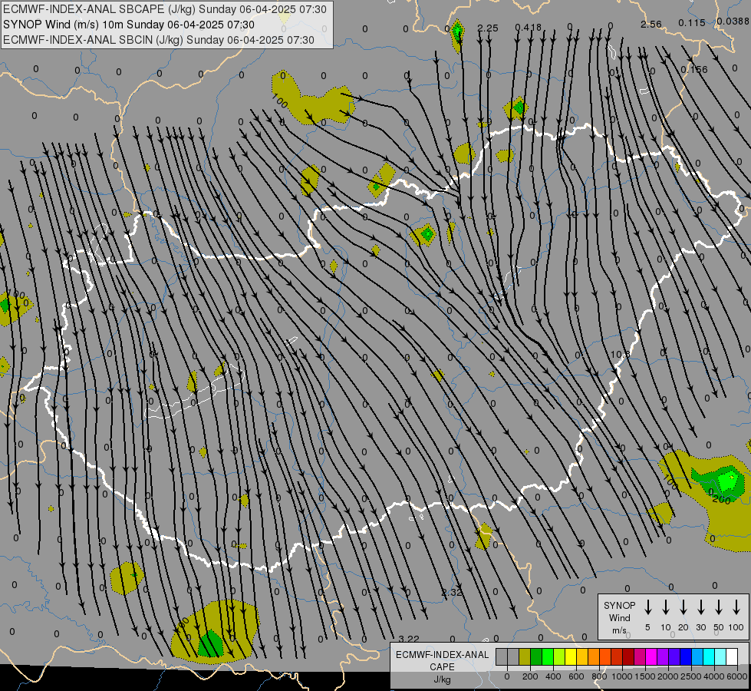751x691 pixels.
Task: Click the J/kg unit label under CAPE
Action: 442,679
